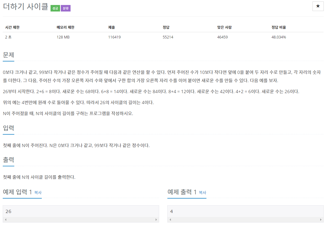Copy example input via 예제 입력 1 복사 link
This screenshot has width=327, height=225.
[38, 193]
